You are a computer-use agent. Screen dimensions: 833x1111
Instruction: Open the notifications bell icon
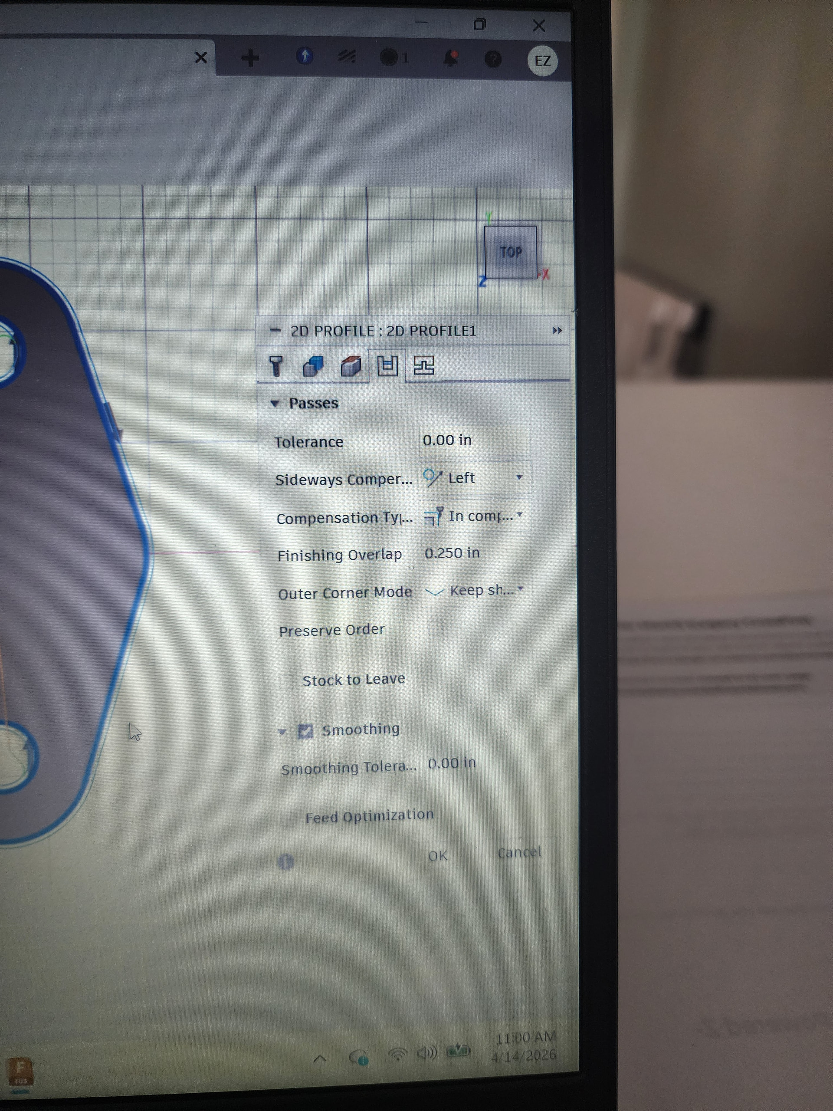[x=450, y=59]
